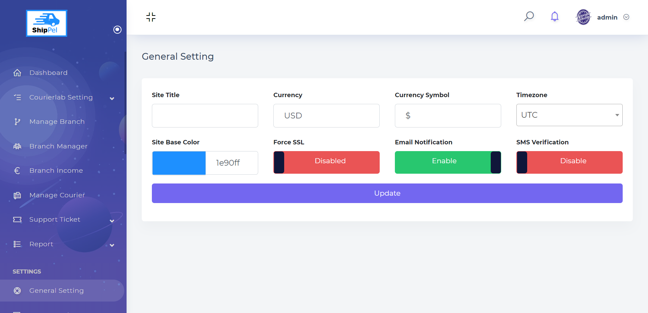This screenshot has height=313, width=648.
Task: Toggle the Force SSL switch
Action: pyautogui.click(x=326, y=162)
